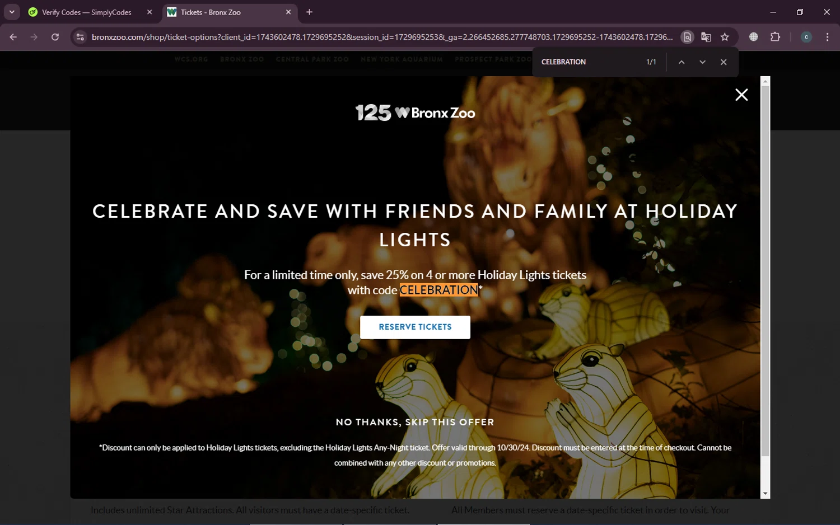Click the Reserve Tickets button
This screenshot has height=525, width=840.
(x=415, y=327)
